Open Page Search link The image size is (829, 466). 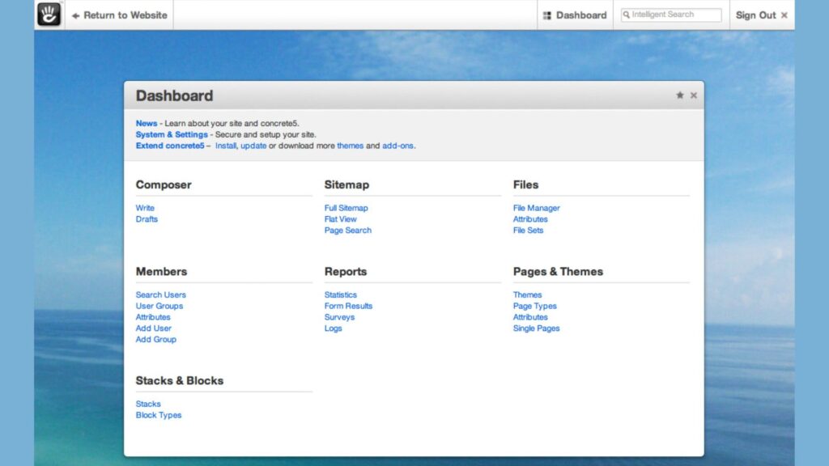tap(348, 230)
